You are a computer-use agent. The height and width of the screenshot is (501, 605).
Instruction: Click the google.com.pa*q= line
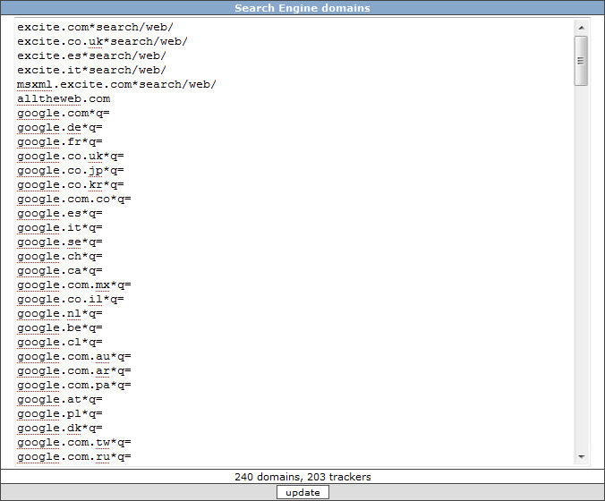74,385
